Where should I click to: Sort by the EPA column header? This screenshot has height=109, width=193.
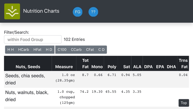coord(160,63)
